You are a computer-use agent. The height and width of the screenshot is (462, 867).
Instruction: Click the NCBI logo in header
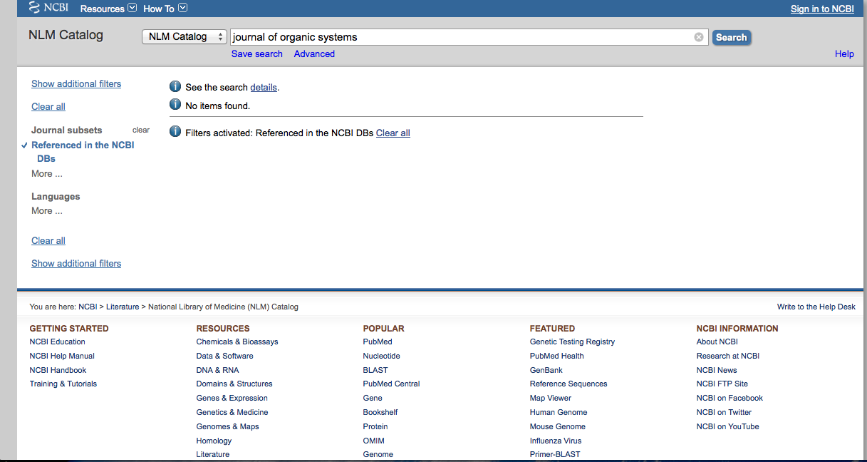point(48,9)
